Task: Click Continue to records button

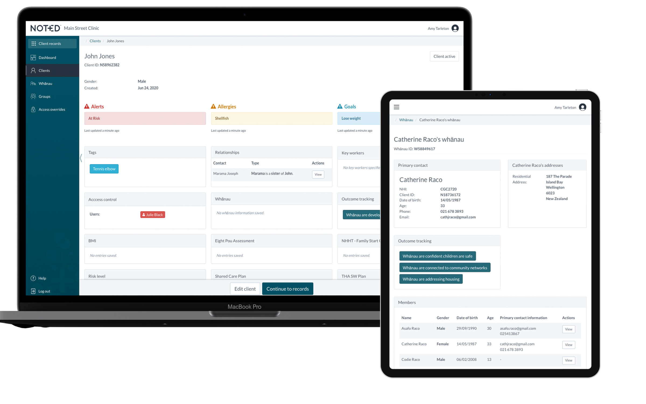Action: pos(287,288)
